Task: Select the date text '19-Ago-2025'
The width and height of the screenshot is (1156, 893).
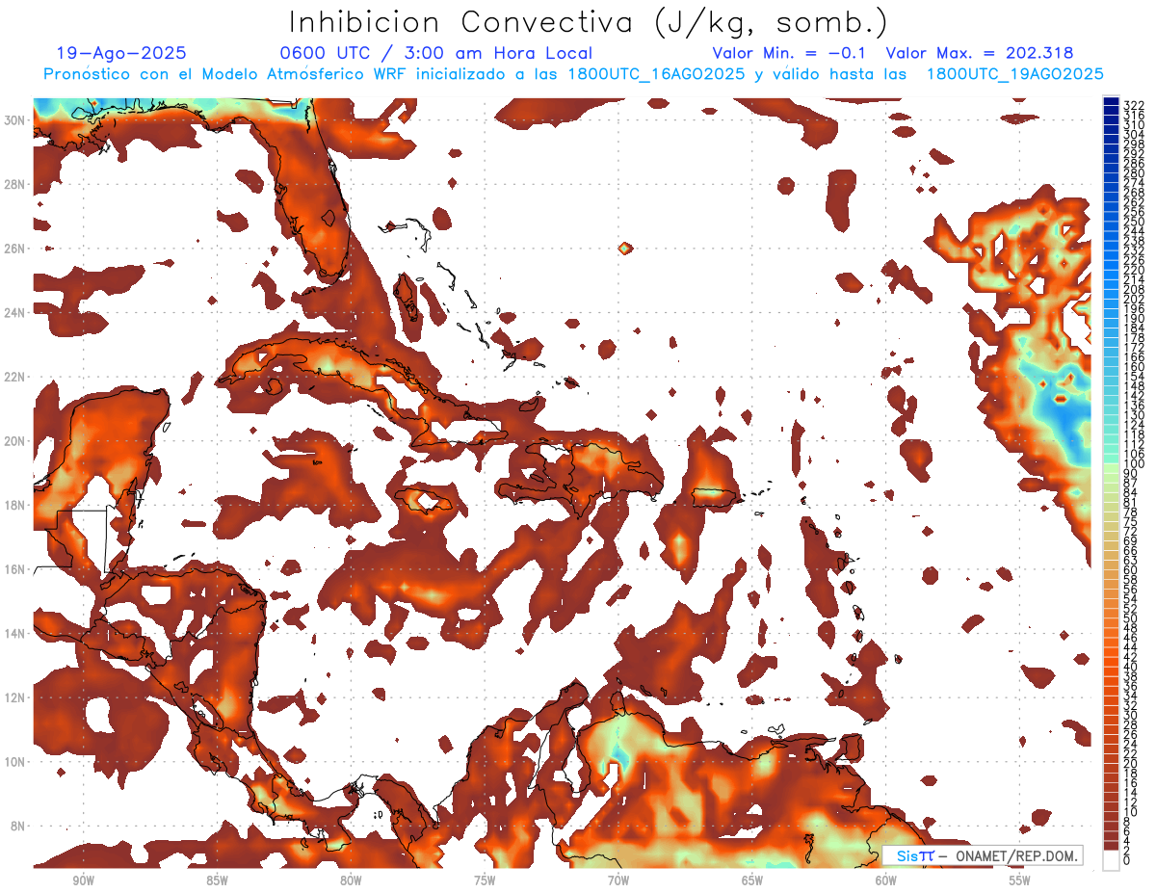Action: 121,53
